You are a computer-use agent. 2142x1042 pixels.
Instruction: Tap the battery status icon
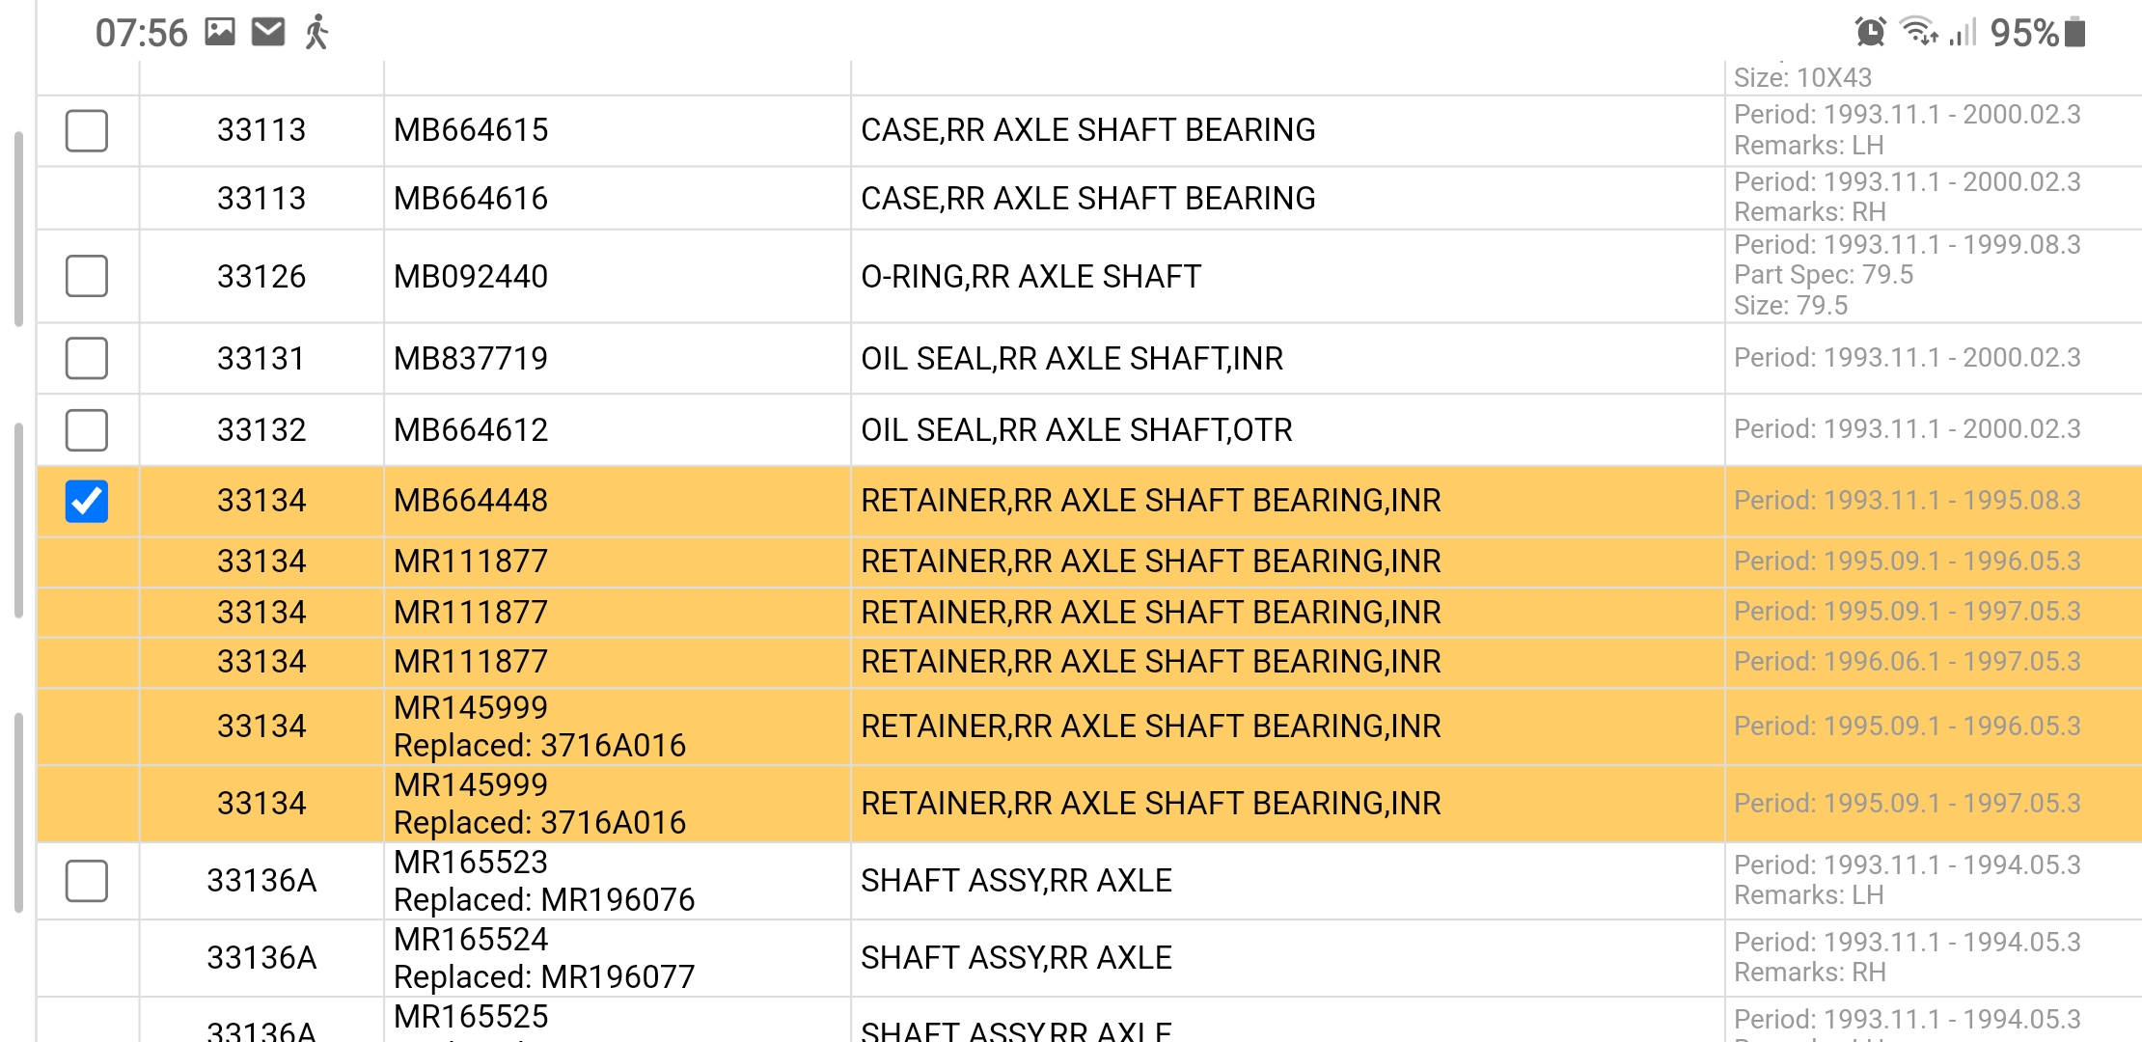2076,33
